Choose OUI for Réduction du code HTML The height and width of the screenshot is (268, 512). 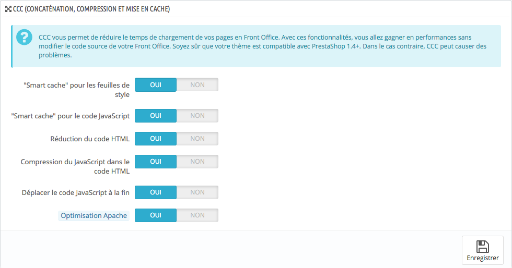coord(156,139)
